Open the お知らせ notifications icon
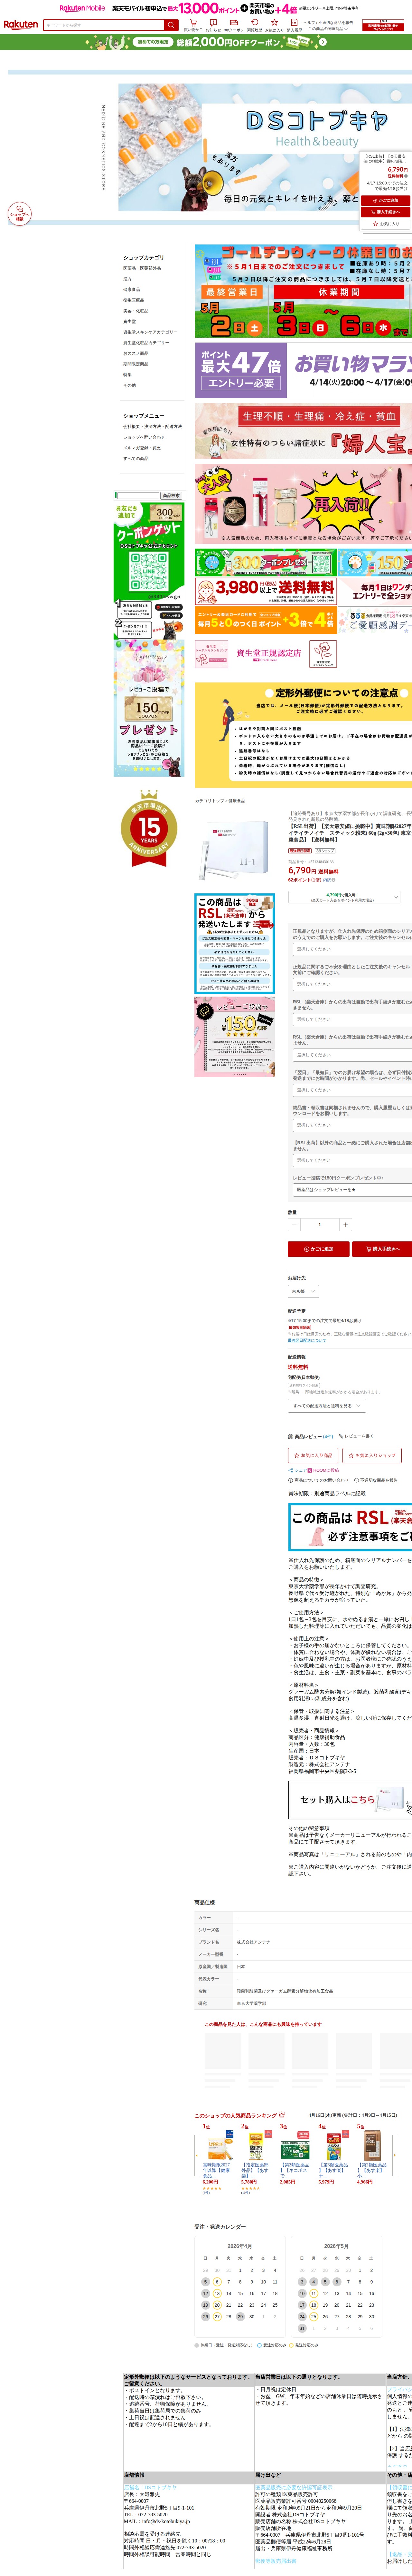 tap(213, 25)
